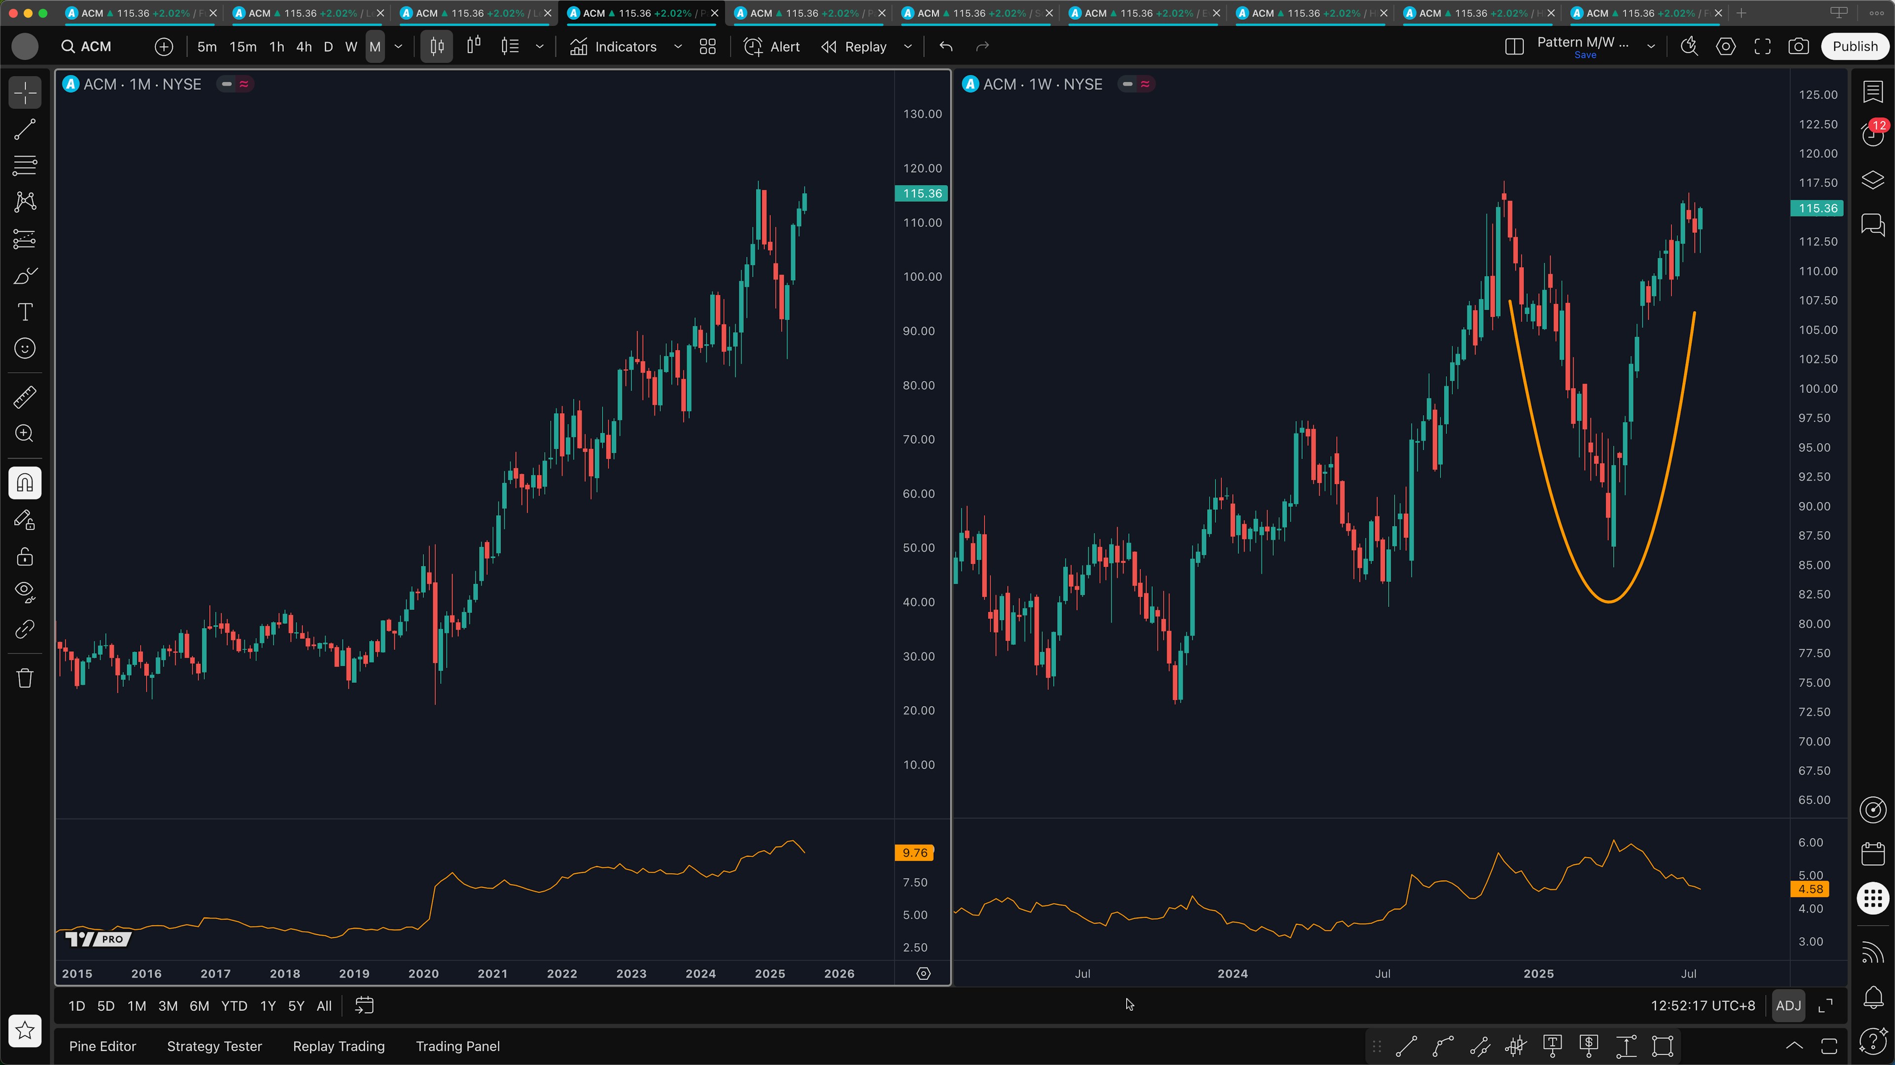The width and height of the screenshot is (1895, 1065).
Task: Open the forecasting and measurement tools
Action: click(x=25, y=239)
